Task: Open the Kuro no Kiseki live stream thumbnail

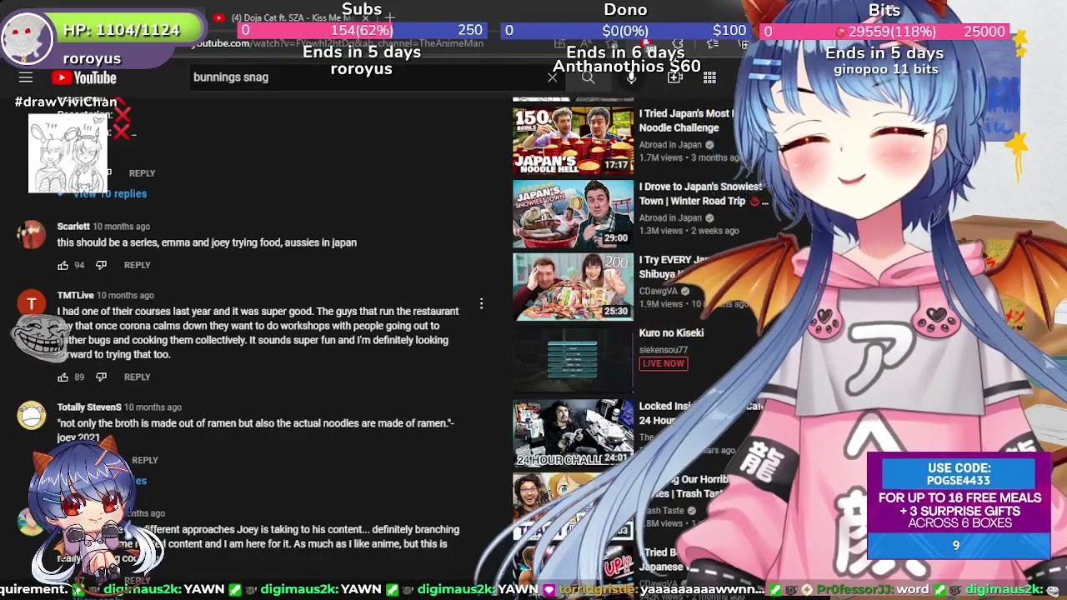Action: click(573, 360)
